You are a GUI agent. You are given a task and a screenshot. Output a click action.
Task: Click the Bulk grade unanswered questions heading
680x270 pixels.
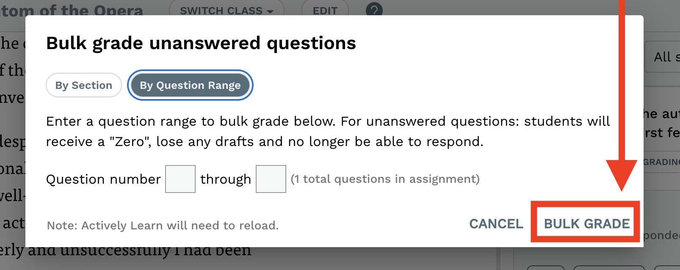201,43
